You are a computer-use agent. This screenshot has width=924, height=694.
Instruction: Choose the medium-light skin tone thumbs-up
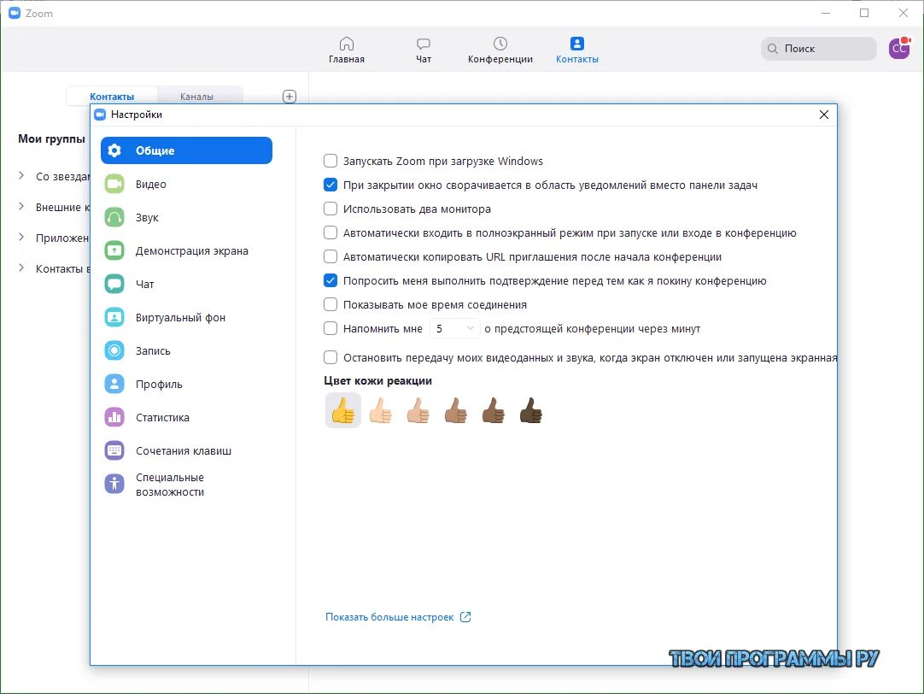pyautogui.click(x=418, y=410)
